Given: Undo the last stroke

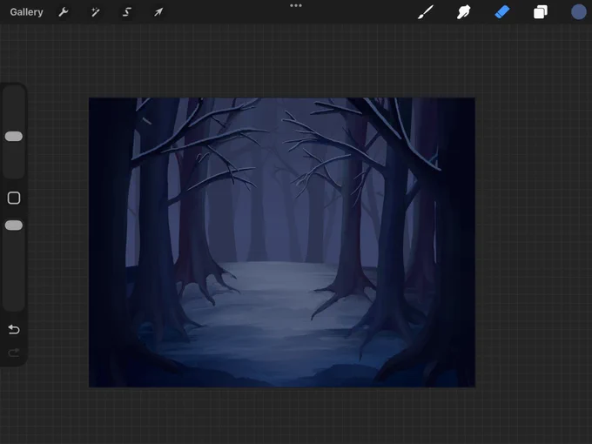Looking at the screenshot, I should [x=14, y=330].
